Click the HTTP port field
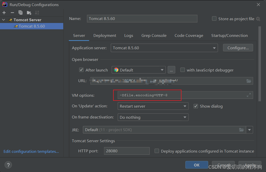The height and width of the screenshot is (172, 266). [127, 151]
